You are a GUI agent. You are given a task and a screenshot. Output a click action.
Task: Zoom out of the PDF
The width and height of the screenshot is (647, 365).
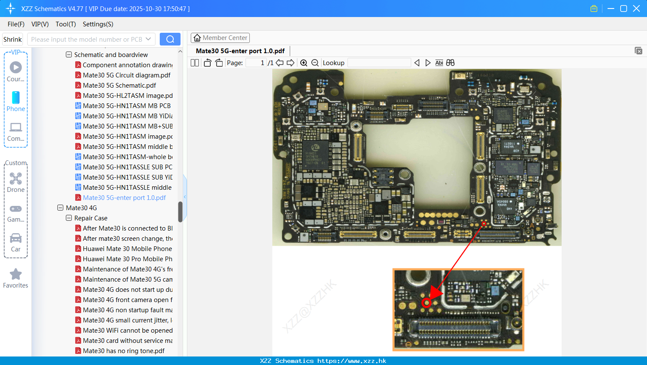click(315, 63)
